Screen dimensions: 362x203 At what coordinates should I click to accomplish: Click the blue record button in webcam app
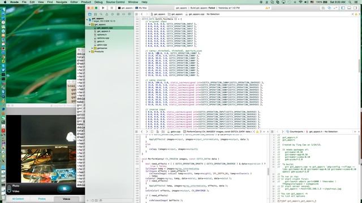click(64, 188)
